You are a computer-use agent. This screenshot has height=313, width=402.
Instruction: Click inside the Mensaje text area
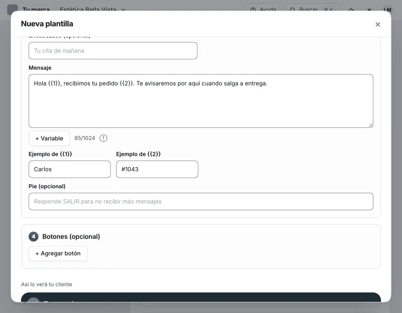[x=200, y=101]
